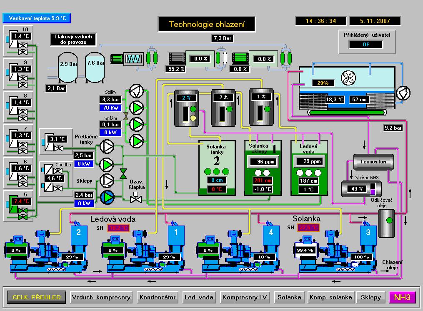Click the air tank showing 7.6 Bar
The width and height of the screenshot is (423, 311).
pyautogui.click(x=95, y=68)
